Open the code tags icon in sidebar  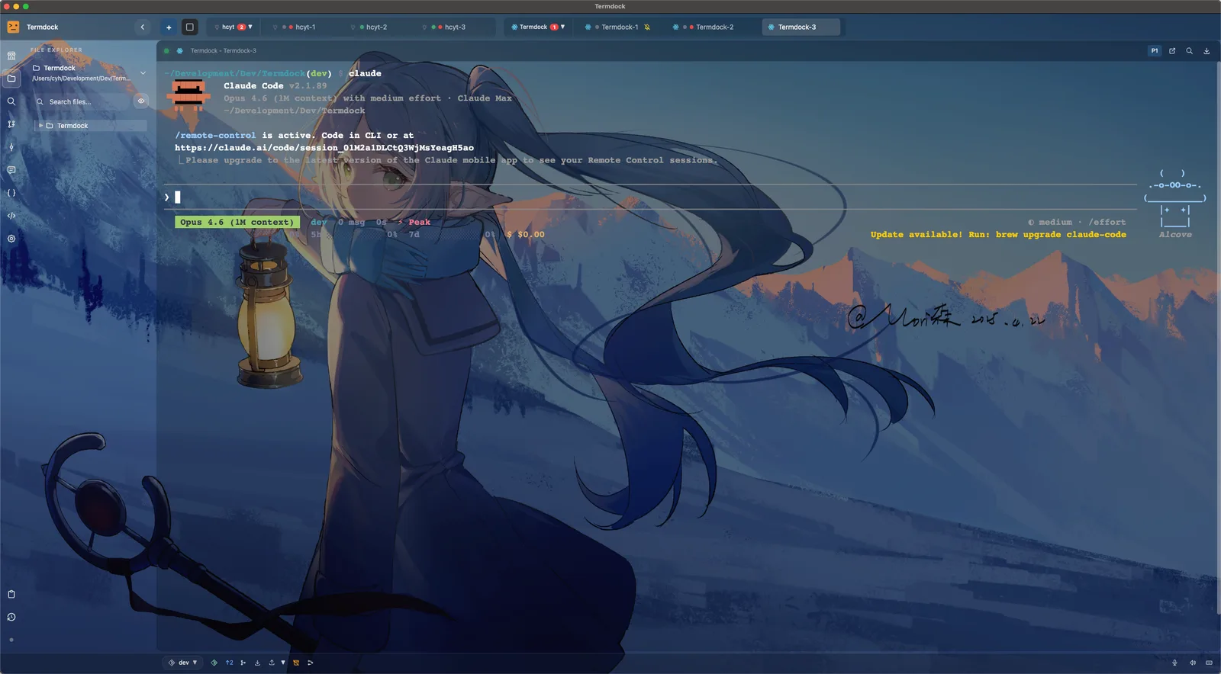(11, 216)
